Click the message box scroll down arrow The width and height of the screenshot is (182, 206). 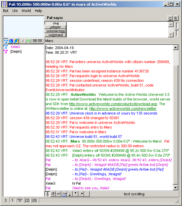[171, 35]
